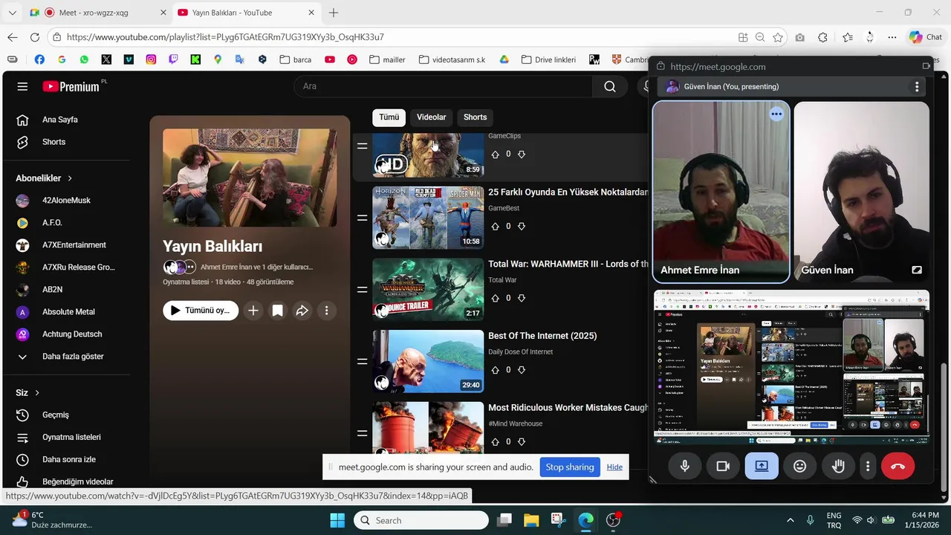Upvote the '25 Farklı Oyunda' video
The height and width of the screenshot is (535, 951).
tap(496, 227)
